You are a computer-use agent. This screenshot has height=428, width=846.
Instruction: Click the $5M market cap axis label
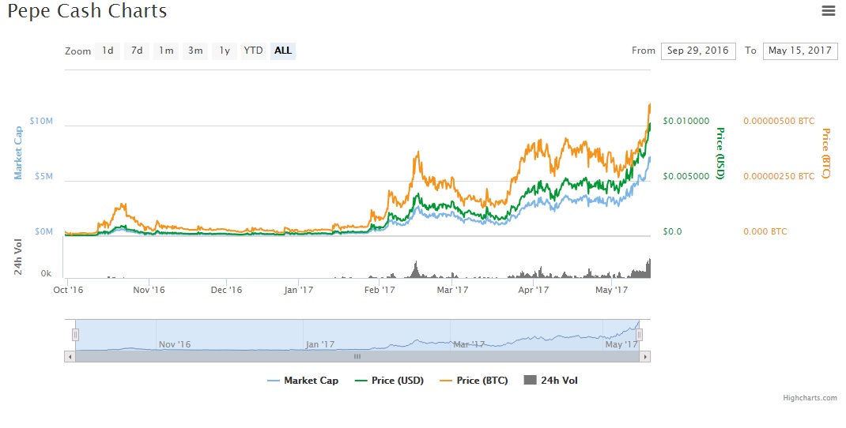(43, 176)
